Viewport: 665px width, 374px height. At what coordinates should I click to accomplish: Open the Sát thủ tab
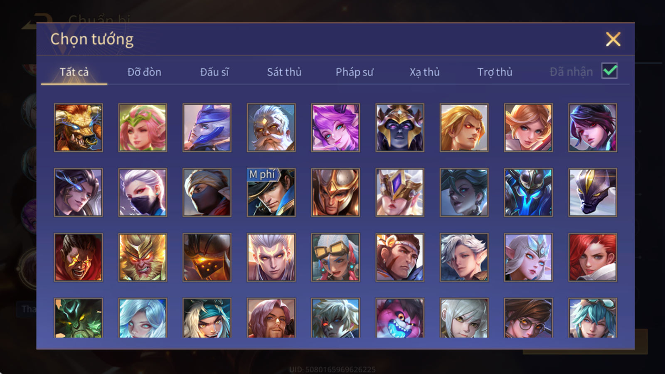coord(284,72)
